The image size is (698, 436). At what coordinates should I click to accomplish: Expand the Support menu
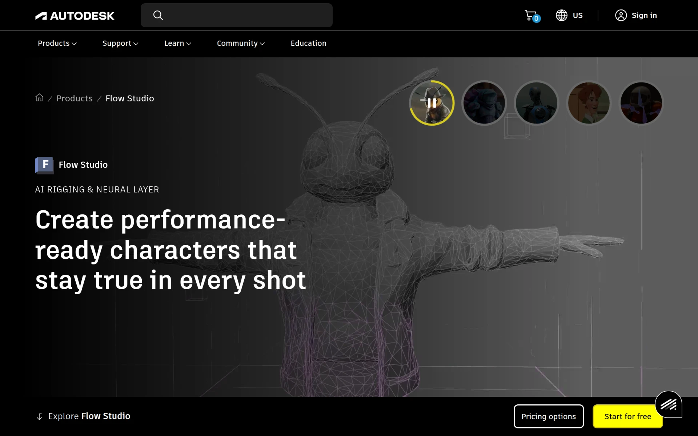coord(120,43)
